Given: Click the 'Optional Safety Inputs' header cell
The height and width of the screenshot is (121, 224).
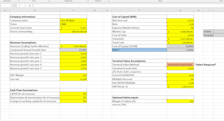Looking at the screenshot, I should pos(139,97).
